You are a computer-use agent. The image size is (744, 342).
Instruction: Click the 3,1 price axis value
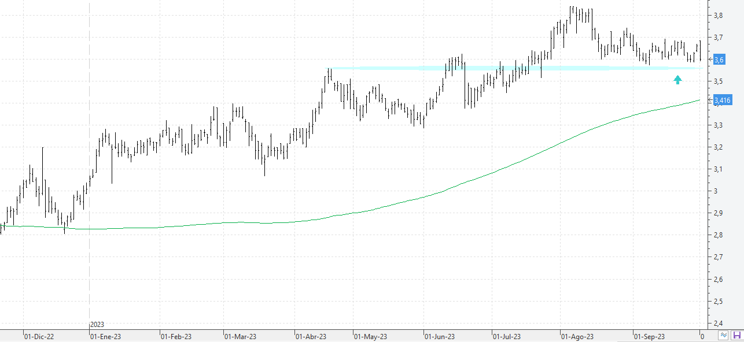point(718,169)
